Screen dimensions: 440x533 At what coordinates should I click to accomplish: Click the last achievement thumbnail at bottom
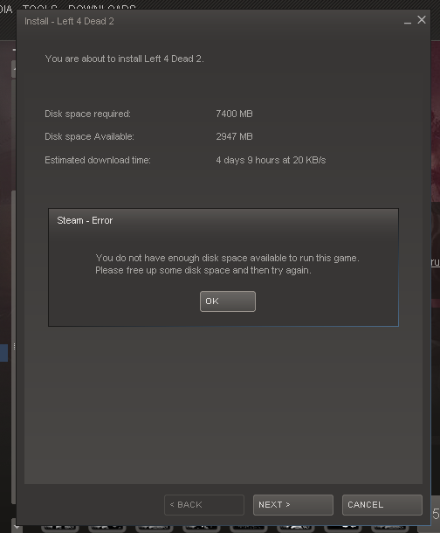390,529
